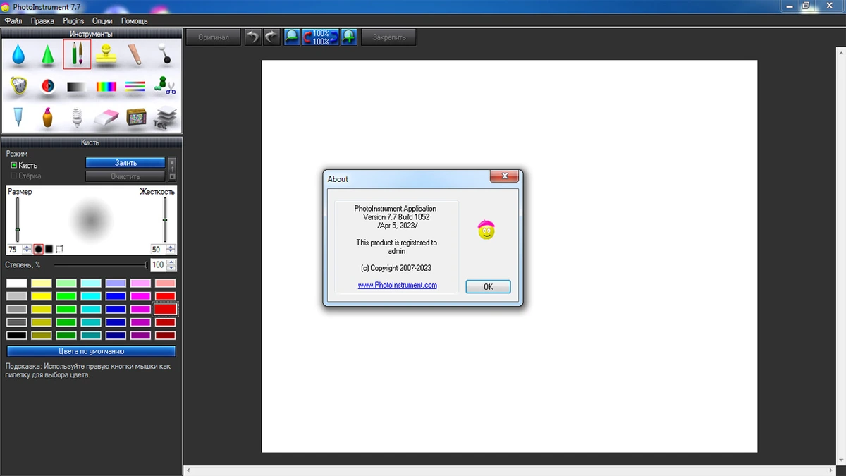Viewport: 846px width, 476px height.
Task: Click the Жесткость value field showing 50
Action: pos(157,249)
